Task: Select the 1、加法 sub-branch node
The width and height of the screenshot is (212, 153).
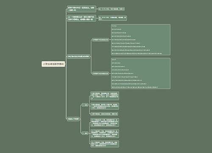Action: (85, 105)
